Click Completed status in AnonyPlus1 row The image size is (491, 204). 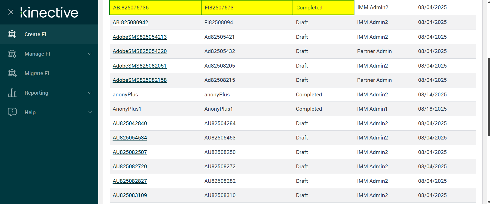point(309,109)
